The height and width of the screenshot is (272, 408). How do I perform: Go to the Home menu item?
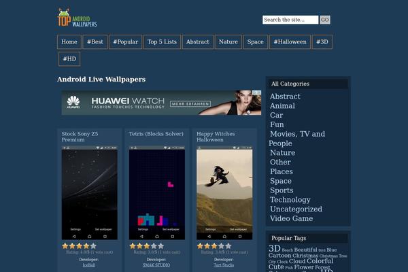click(69, 42)
